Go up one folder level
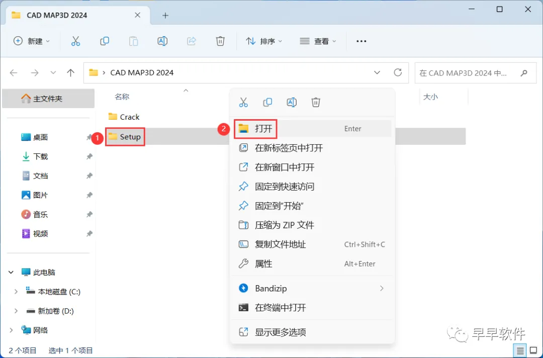This screenshot has height=358, width=543. (x=71, y=73)
